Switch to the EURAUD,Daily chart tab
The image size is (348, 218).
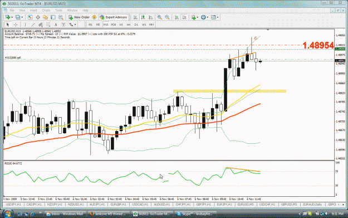tap(312, 204)
